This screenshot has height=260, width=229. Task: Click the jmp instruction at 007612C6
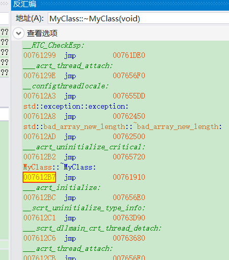pos(70,239)
